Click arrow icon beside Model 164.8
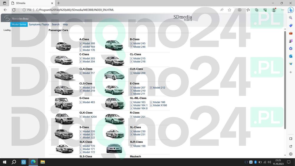The image size is (295, 166). click(x=131, y=109)
